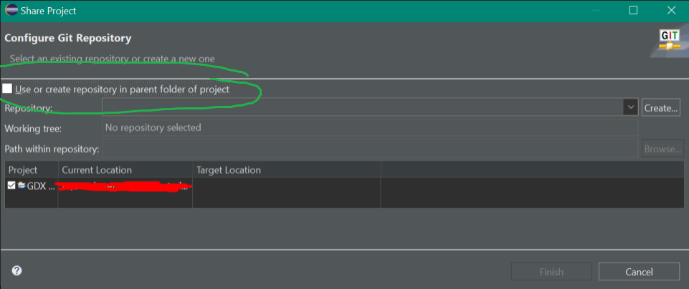The height and width of the screenshot is (289, 689).
Task: Click the Browse... button
Action: [662, 149]
